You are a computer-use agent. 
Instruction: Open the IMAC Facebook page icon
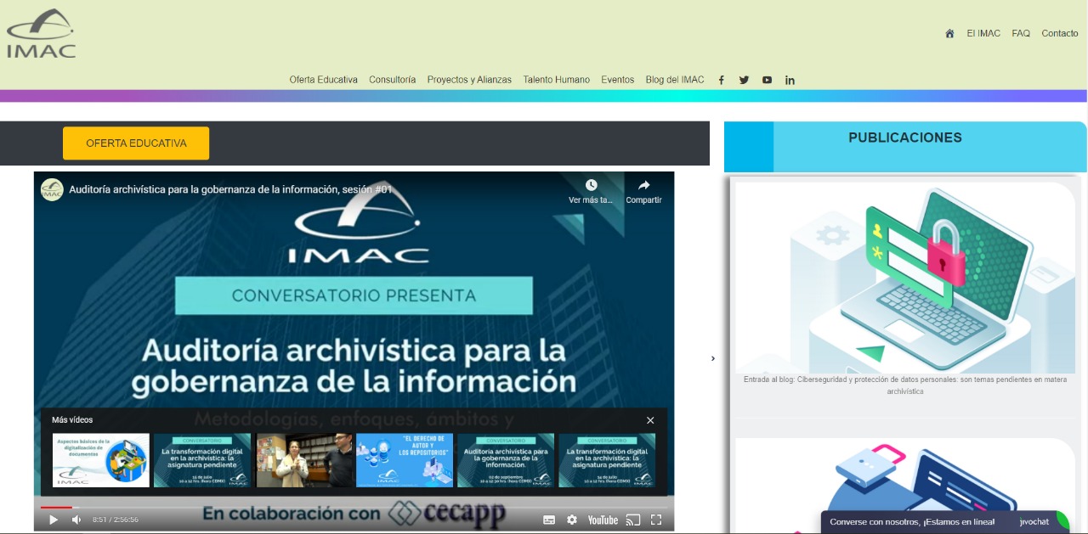(x=721, y=80)
